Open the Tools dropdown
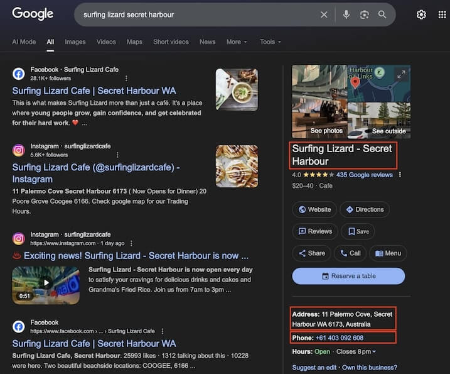The width and height of the screenshot is (450, 374). 271,42
